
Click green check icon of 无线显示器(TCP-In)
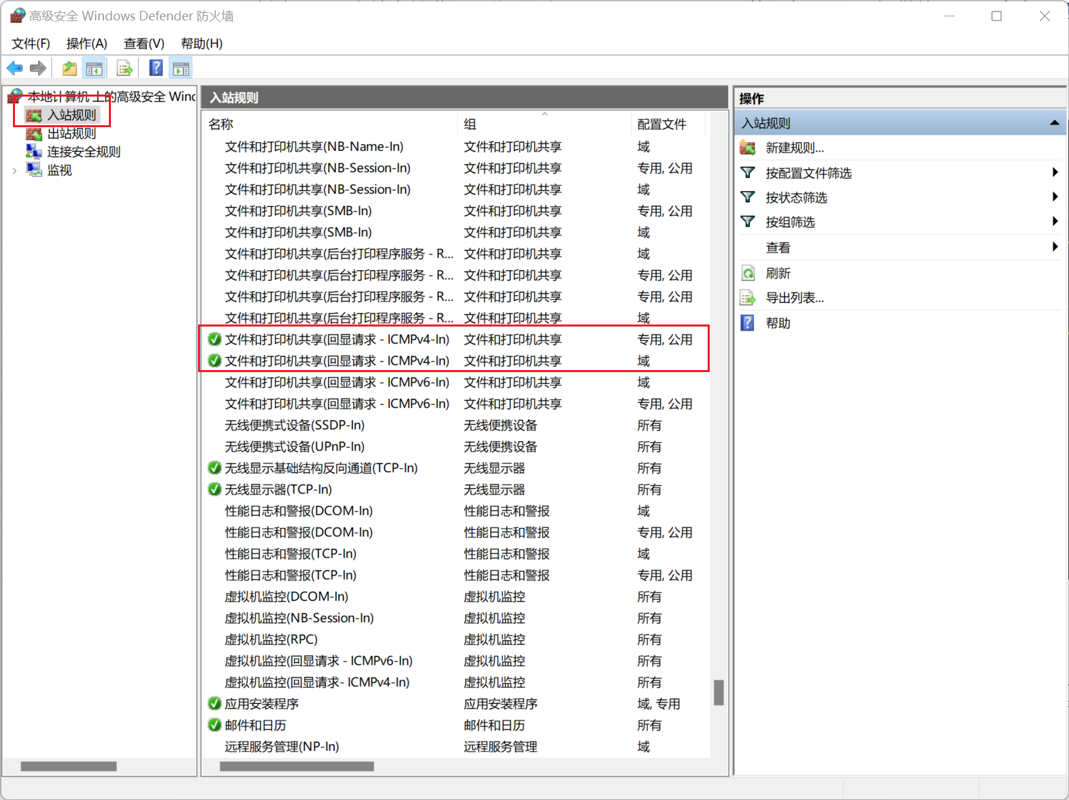point(214,489)
